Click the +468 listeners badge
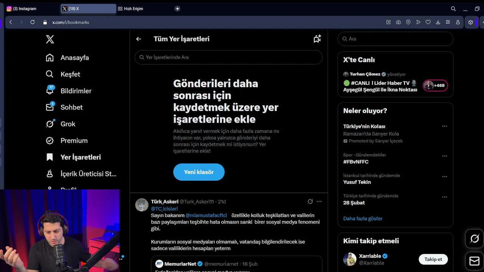Viewport: 484px width, 272px height. point(435,85)
